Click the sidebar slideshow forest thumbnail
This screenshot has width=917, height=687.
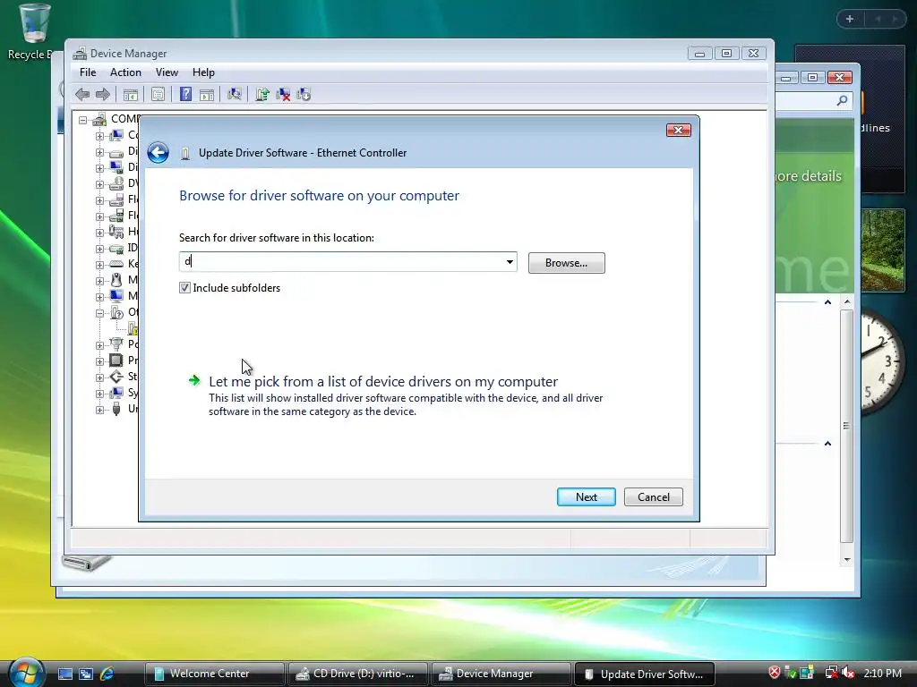coord(882,250)
